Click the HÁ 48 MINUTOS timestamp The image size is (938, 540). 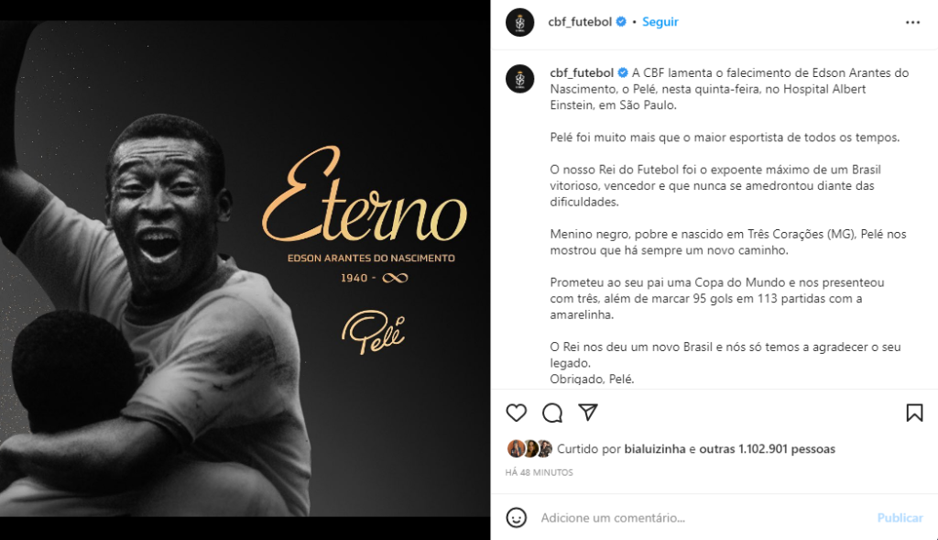[539, 472]
